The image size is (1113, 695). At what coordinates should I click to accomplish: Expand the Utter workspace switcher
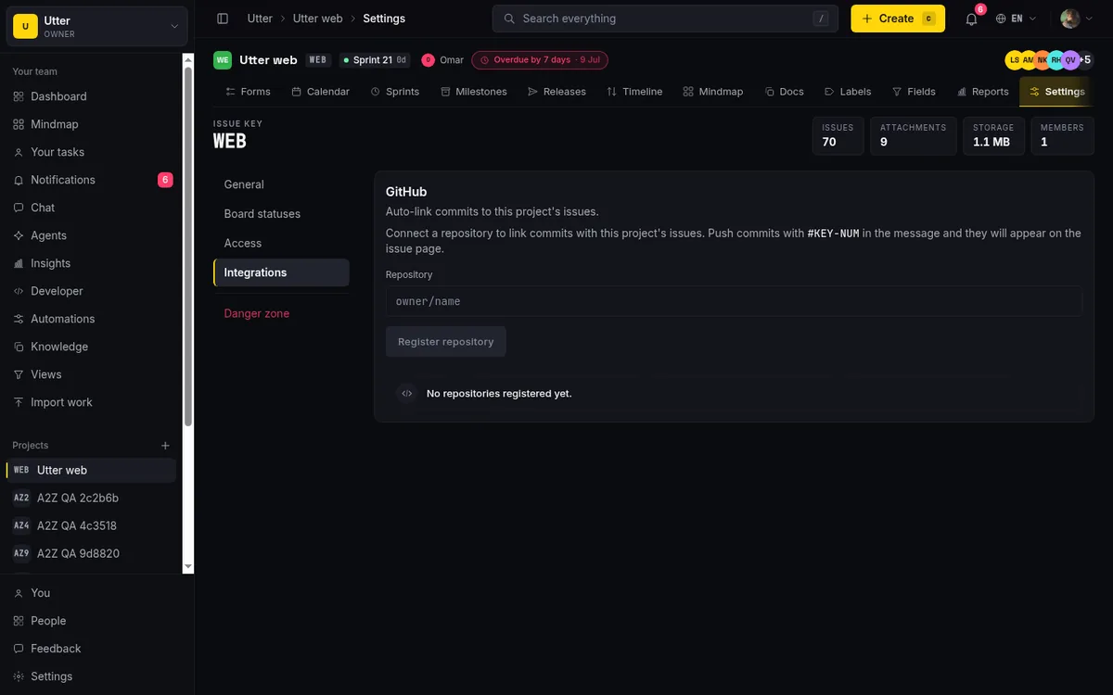pyautogui.click(x=97, y=27)
